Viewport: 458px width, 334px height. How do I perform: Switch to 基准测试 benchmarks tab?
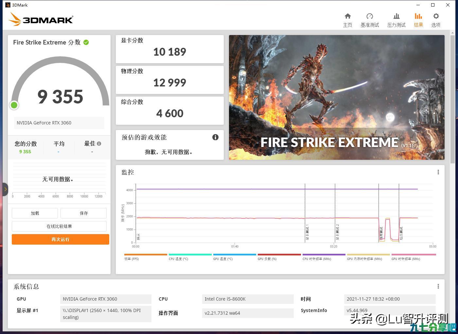tap(370, 20)
